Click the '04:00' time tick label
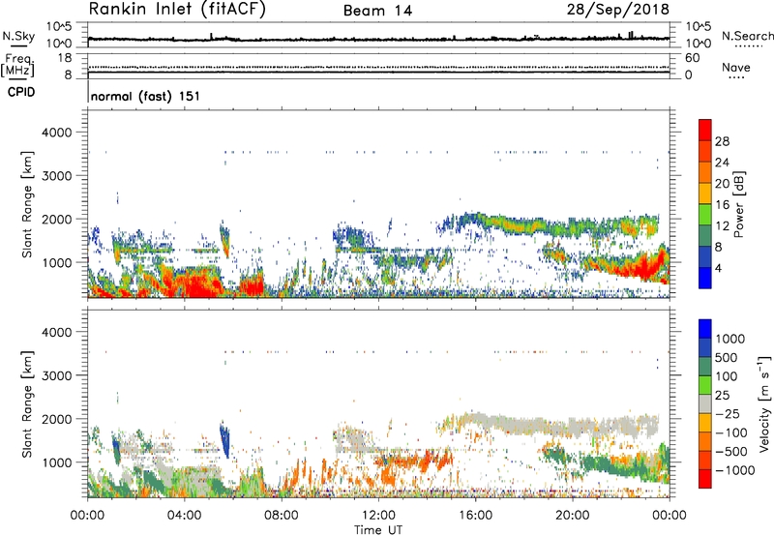Screen dimensions: 774x536 point(184,516)
